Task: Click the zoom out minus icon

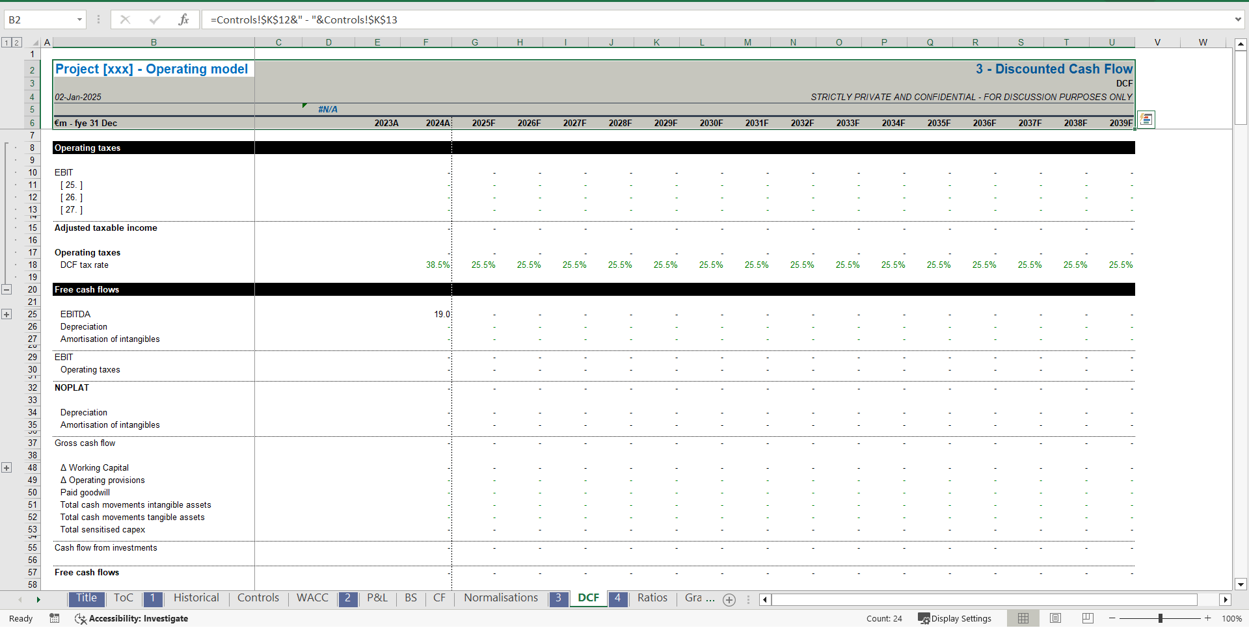Action: pos(1112,618)
